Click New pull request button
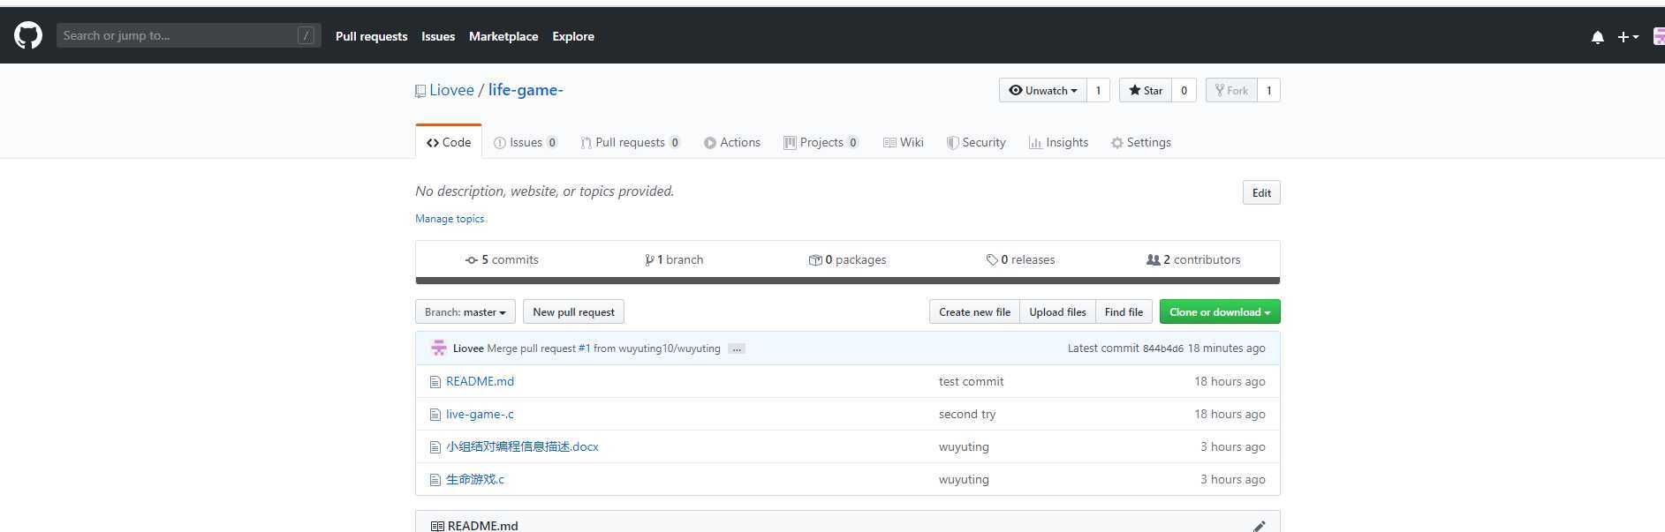1665x532 pixels. [573, 311]
